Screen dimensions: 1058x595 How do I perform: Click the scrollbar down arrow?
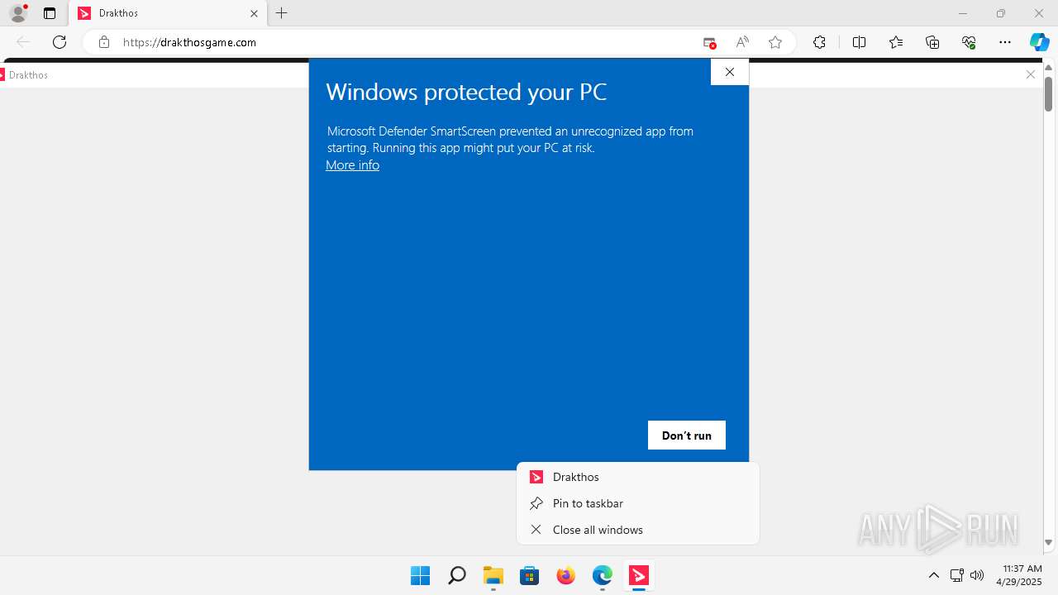point(1049,543)
